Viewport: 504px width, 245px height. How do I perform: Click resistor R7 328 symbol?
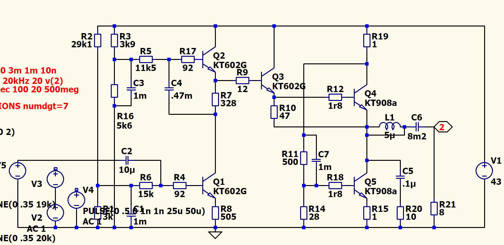click(215, 99)
